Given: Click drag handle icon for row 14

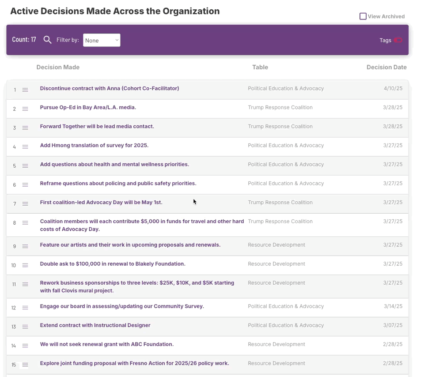Looking at the screenshot, I should (x=25, y=346).
